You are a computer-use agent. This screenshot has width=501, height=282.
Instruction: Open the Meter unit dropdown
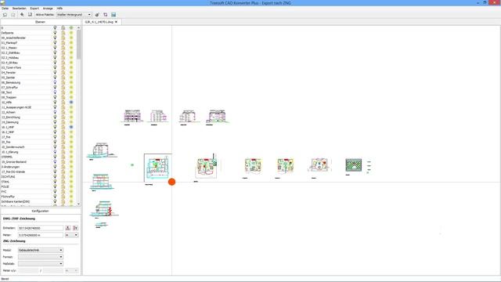pyautogui.click(x=71, y=235)
